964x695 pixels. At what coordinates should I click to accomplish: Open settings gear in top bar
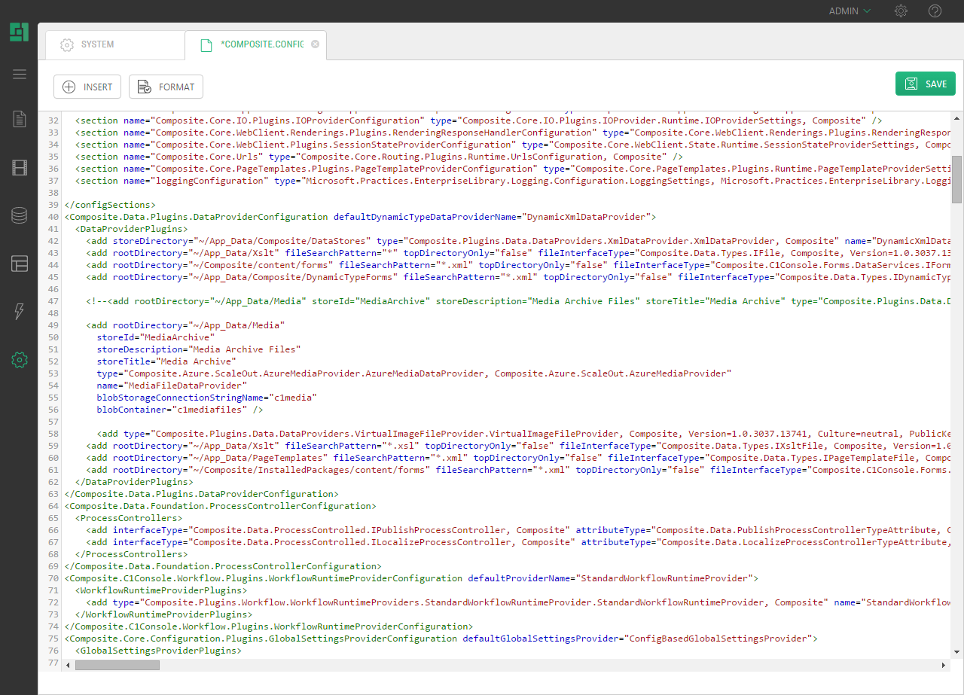coord(901,11)
